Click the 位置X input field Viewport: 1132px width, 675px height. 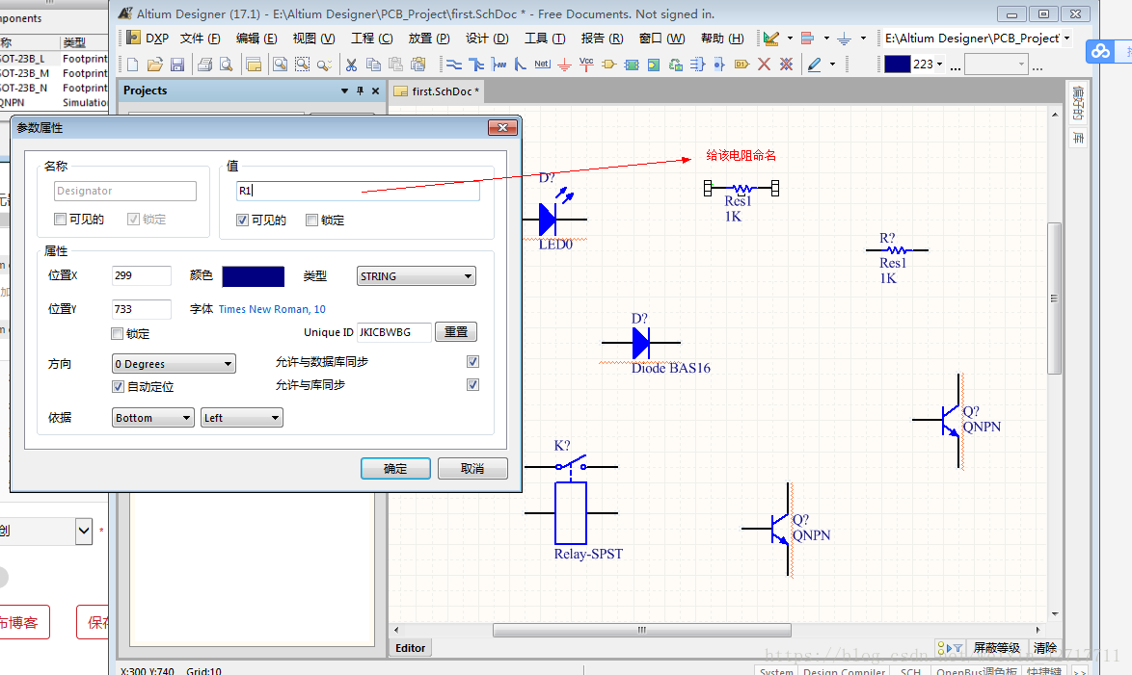142,275
